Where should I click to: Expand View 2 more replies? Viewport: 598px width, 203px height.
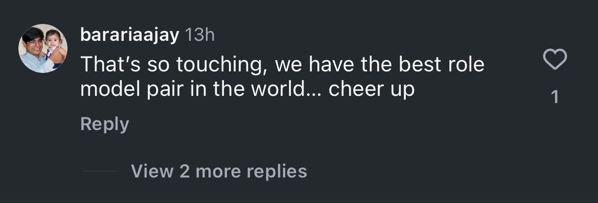[x=219, y=171]
